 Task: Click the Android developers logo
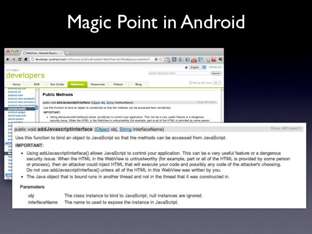tap(25, 74)
